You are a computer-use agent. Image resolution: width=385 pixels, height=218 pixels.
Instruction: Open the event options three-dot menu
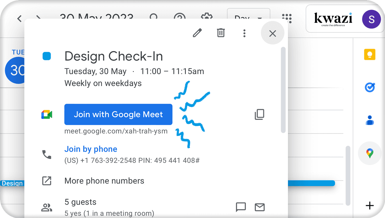coord(244,33)
